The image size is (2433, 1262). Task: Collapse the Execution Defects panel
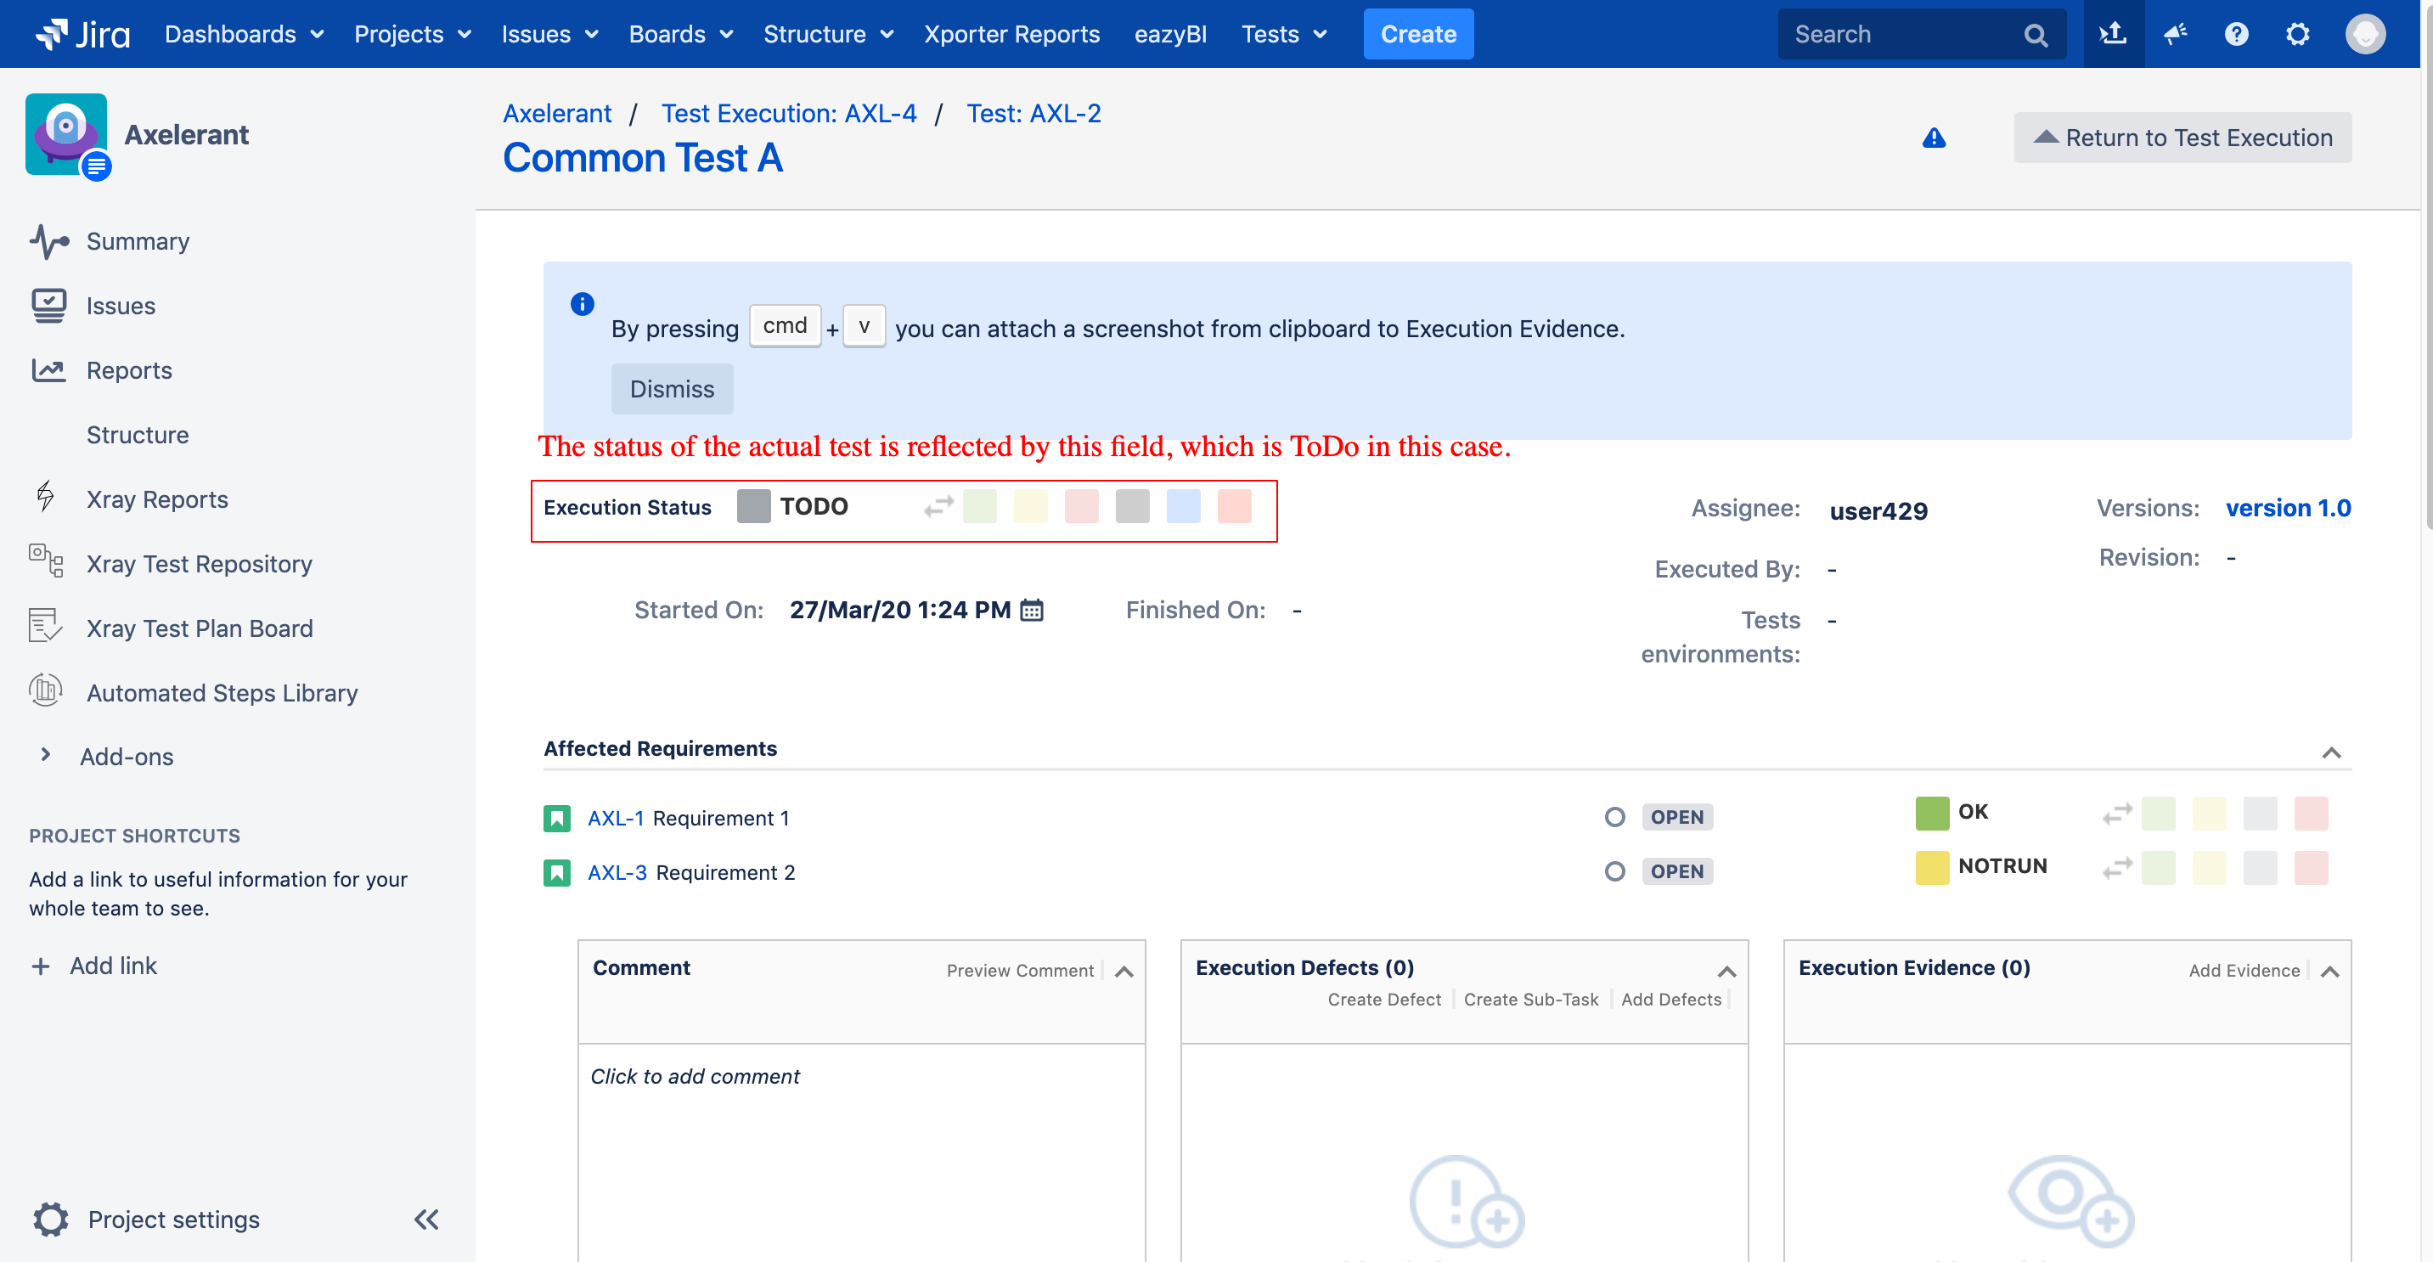1726,971
